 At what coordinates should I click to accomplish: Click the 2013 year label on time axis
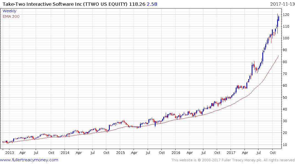(10, 153)
